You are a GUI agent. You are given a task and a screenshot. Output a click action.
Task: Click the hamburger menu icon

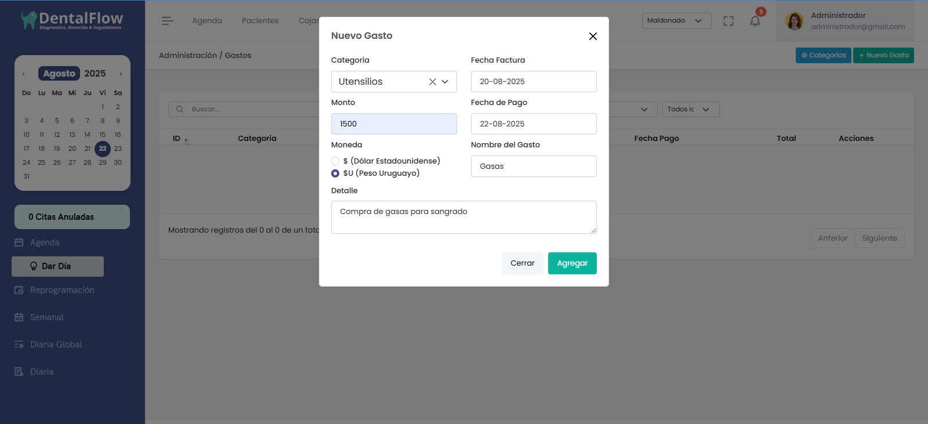coord(167,21)
